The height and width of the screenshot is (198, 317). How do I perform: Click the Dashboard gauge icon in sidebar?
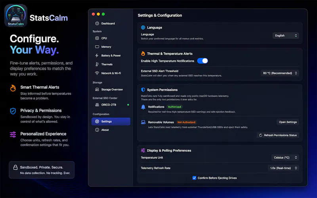[97, 23]
